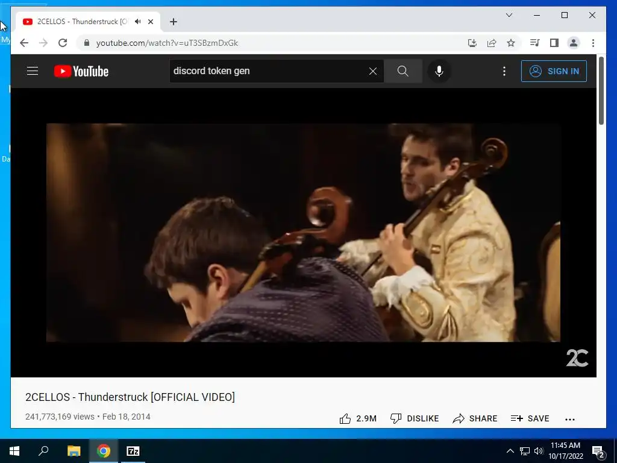617x463 pixels.
Task: Sign in with the SIGN IN button
Action: tap(554, 71)
